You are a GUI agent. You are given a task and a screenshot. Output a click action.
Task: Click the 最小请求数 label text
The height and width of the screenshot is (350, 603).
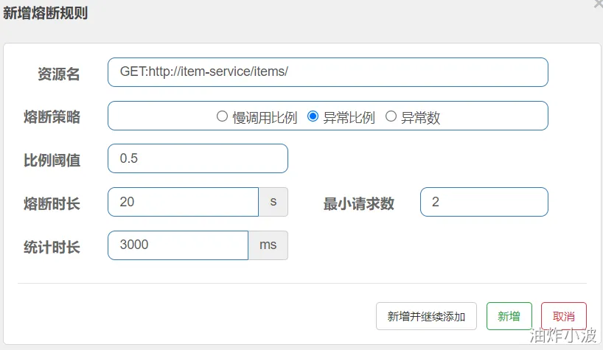[x=358, y=203]
